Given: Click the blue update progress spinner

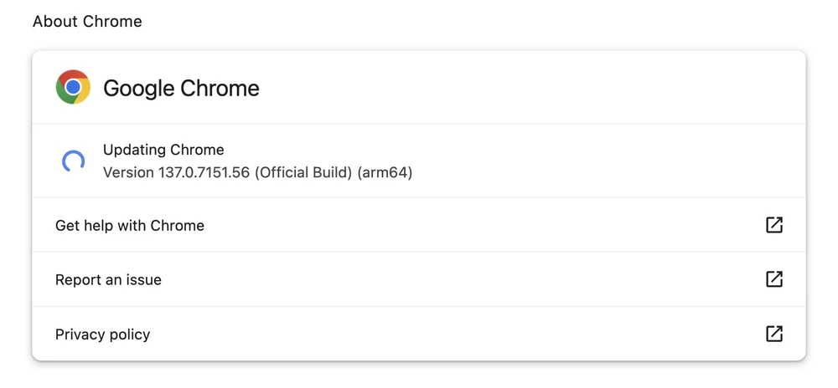Looking at the screenshot, I should [73, 161].
